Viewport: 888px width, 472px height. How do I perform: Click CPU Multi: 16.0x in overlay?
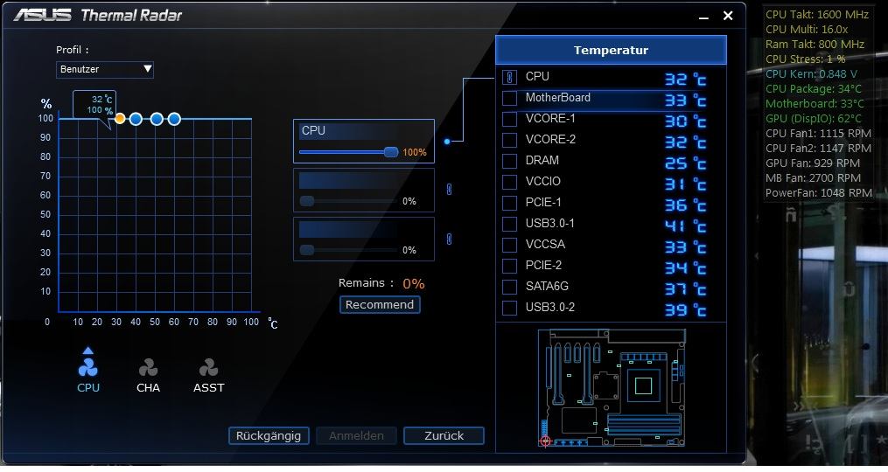807,30
